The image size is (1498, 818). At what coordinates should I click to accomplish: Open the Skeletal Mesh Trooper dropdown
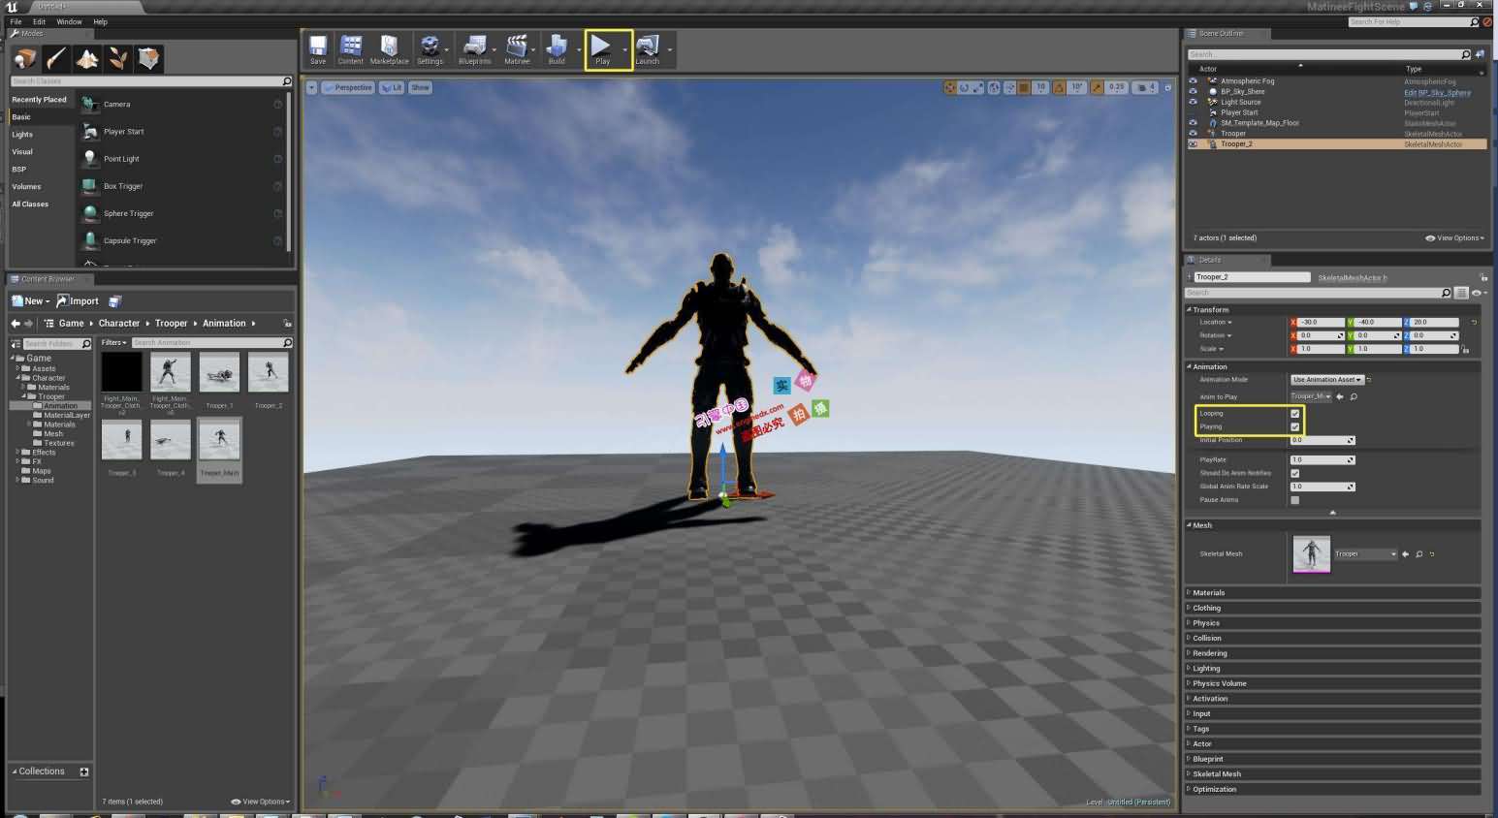1365,554
